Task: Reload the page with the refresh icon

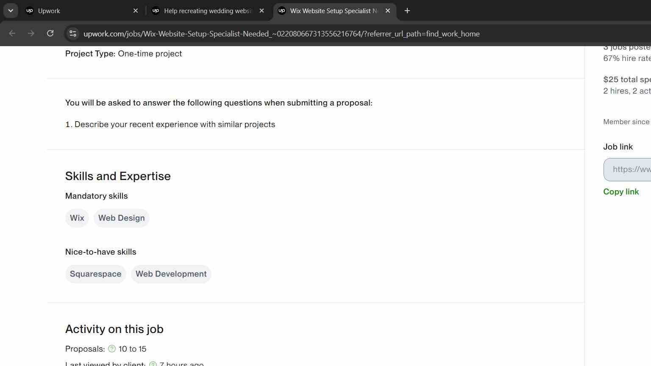Action: point(50,33)
